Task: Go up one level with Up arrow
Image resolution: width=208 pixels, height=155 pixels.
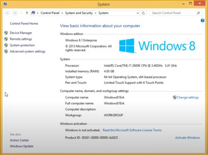Action: [27, 13]
